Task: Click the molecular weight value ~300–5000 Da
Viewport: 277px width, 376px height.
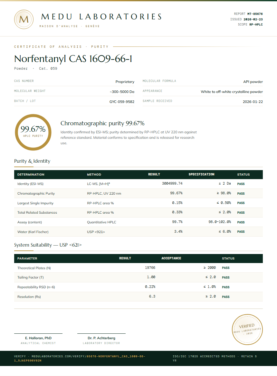Action: click(122, 92)
